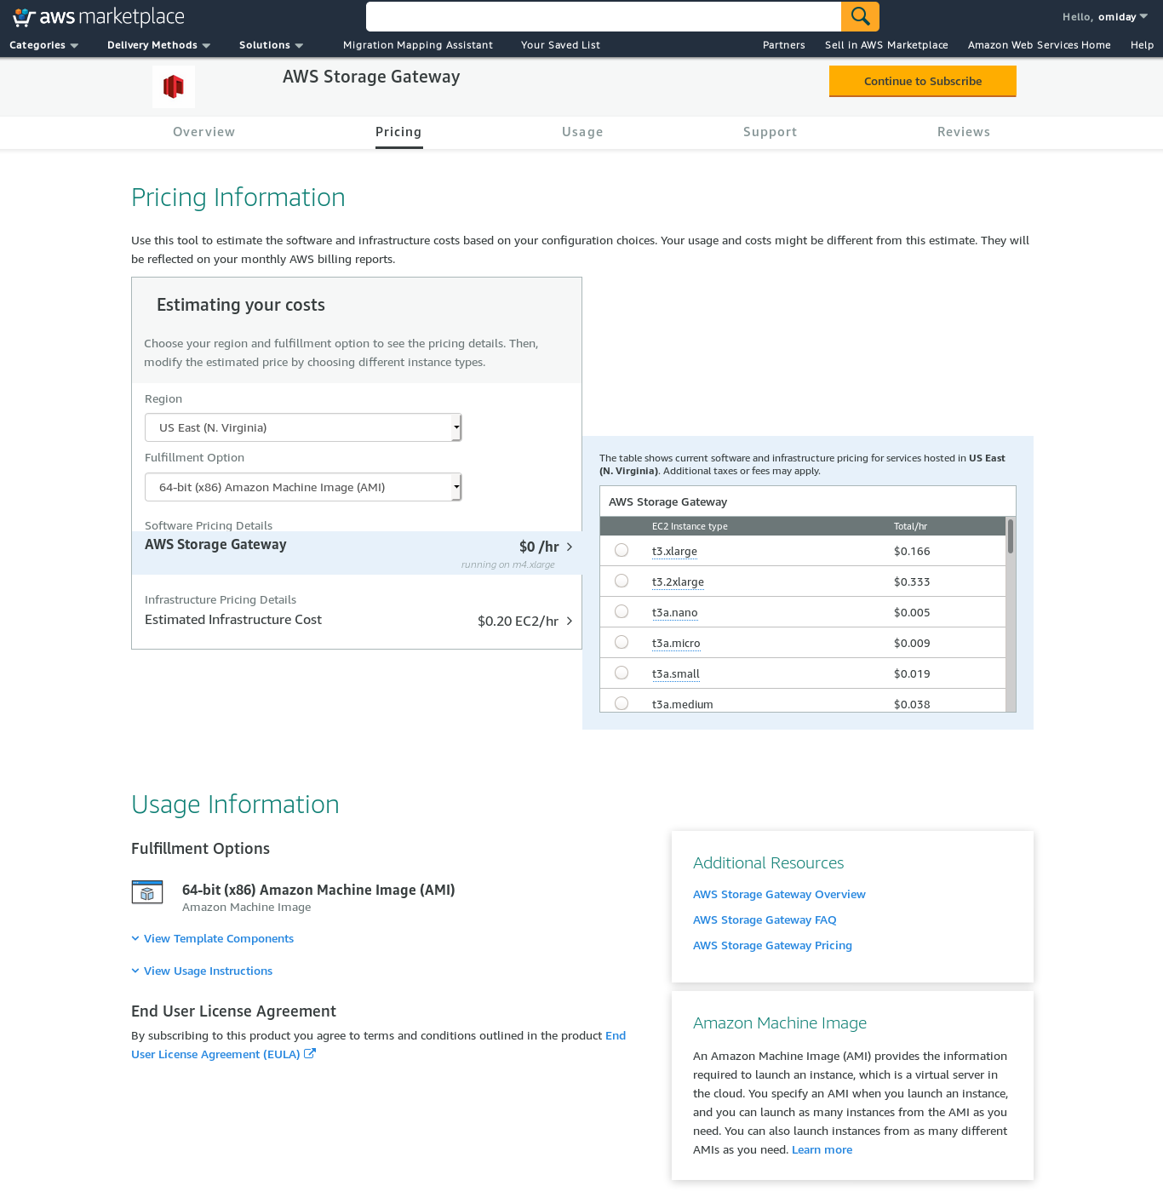Viewport: 1163px width, 1203px height.
Task: Click the AWS Marketplace logo
Action: click(x=99, y=17)
